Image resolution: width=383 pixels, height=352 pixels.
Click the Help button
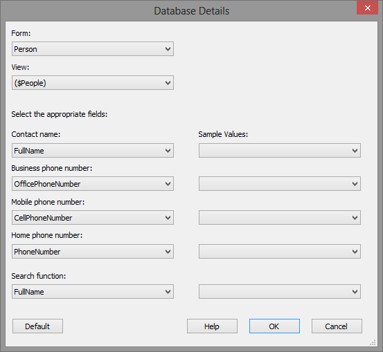tap(212, 326)
